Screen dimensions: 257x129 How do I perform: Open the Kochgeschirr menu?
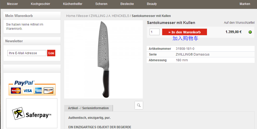pos(41,4)
